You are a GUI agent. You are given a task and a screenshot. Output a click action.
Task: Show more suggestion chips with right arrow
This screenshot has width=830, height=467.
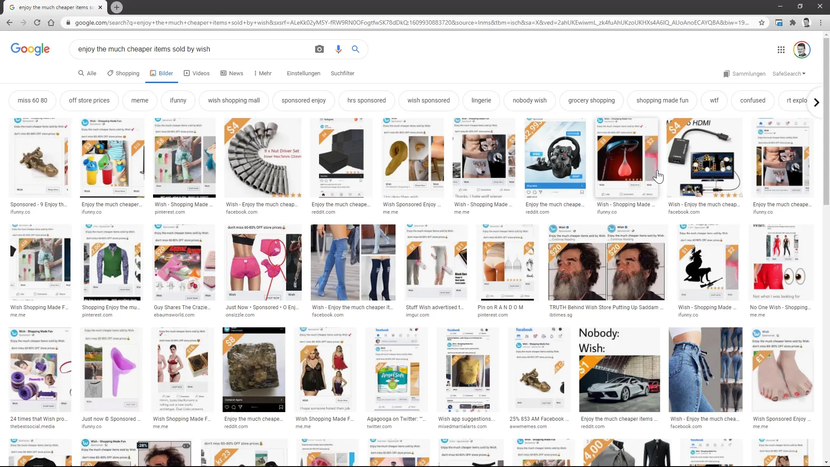[816, 102]
